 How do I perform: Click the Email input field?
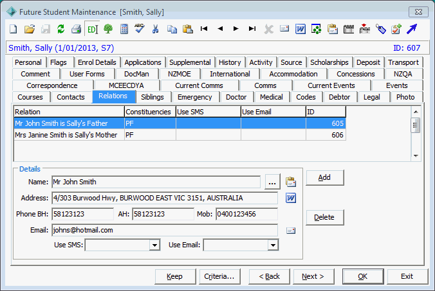[165, 231]
